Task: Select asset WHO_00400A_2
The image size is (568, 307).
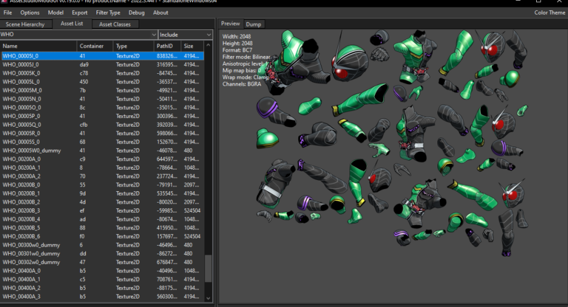Action: tap(102, 288)
